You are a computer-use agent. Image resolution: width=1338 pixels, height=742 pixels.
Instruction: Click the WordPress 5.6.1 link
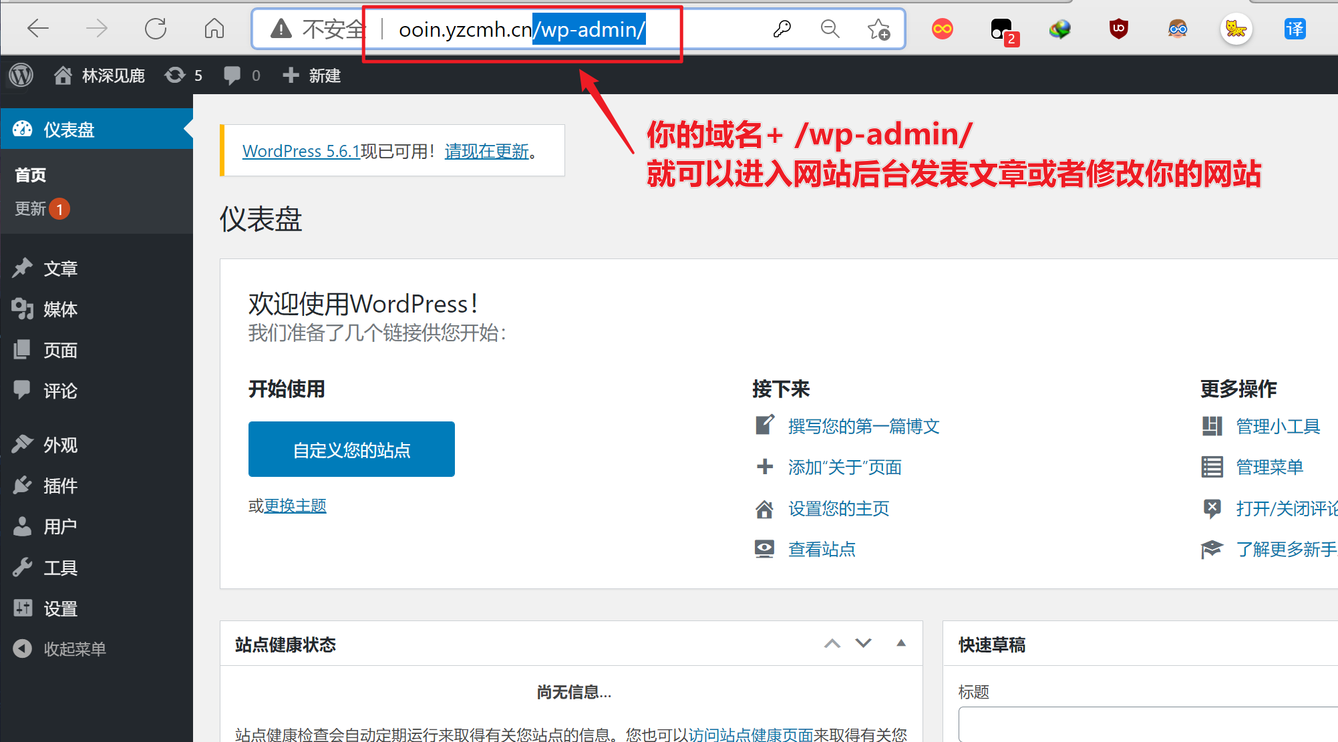(301, 151)
